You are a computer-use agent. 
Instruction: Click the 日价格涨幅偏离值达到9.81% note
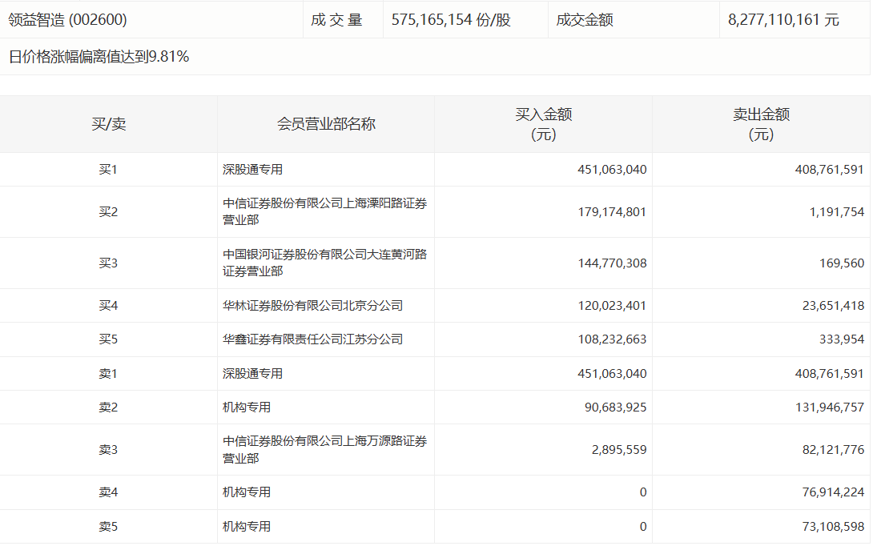[x=99, y=57]
